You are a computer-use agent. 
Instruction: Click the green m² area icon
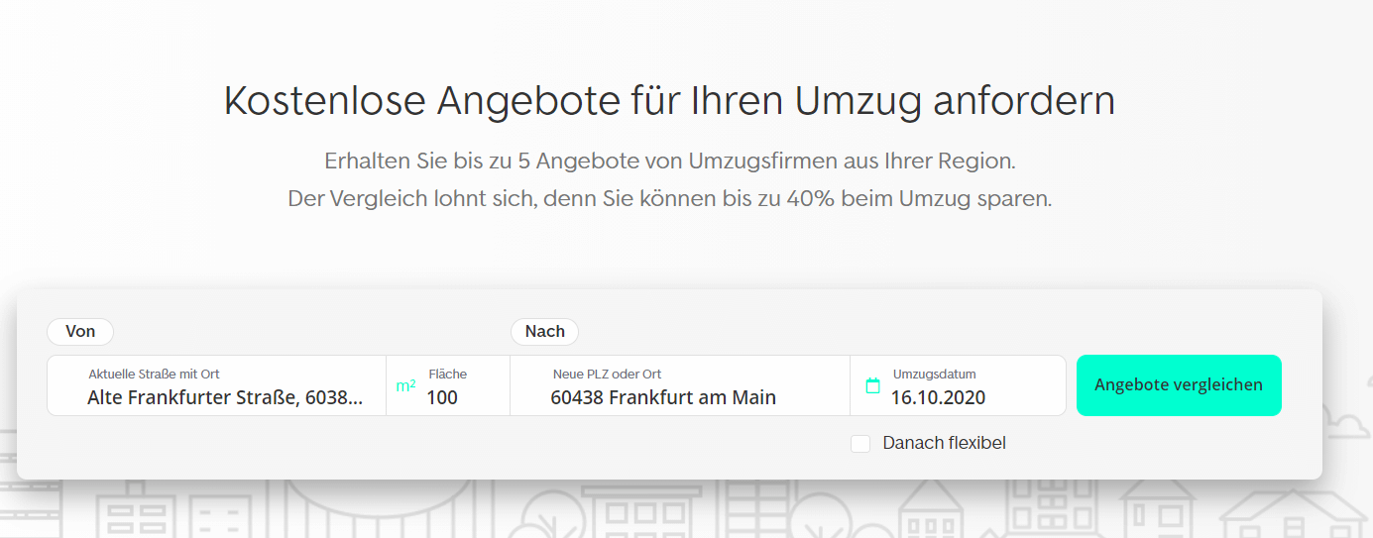tap(405, 385)
